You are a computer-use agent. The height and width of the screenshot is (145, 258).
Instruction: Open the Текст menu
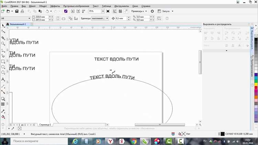tap(96, 6)
